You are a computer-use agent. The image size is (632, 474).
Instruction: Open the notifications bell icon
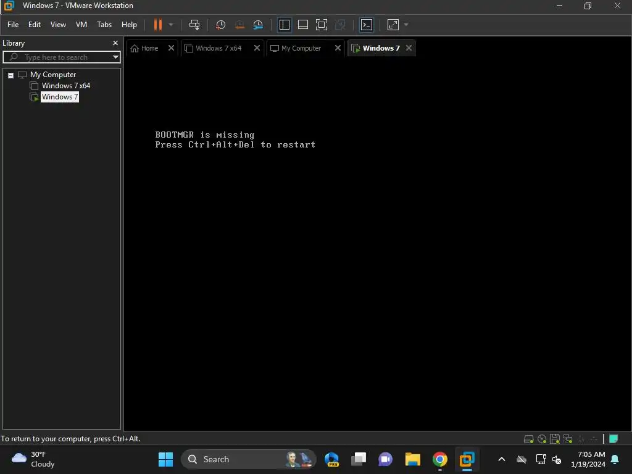pos(615,459)
